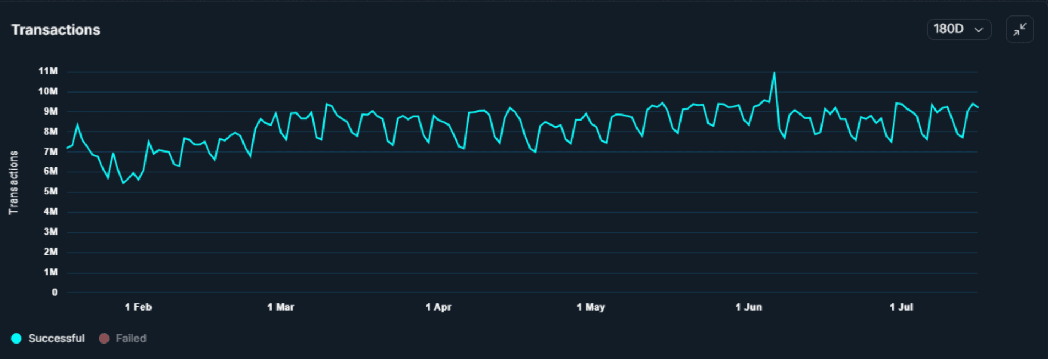1048x359 pixels.
Task: Toggle the Successful series label in the legend
Action: point(56,339)
